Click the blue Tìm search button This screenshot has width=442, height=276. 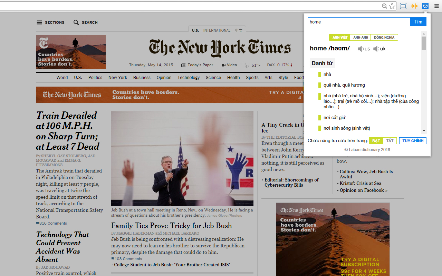coord(418,22)
